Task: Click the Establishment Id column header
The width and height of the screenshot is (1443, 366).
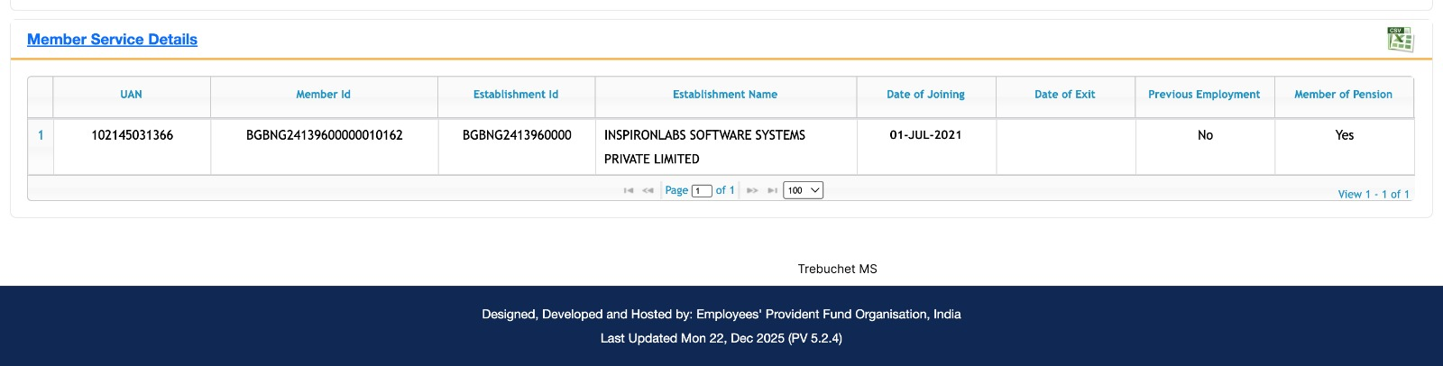Action: point(516,95)
